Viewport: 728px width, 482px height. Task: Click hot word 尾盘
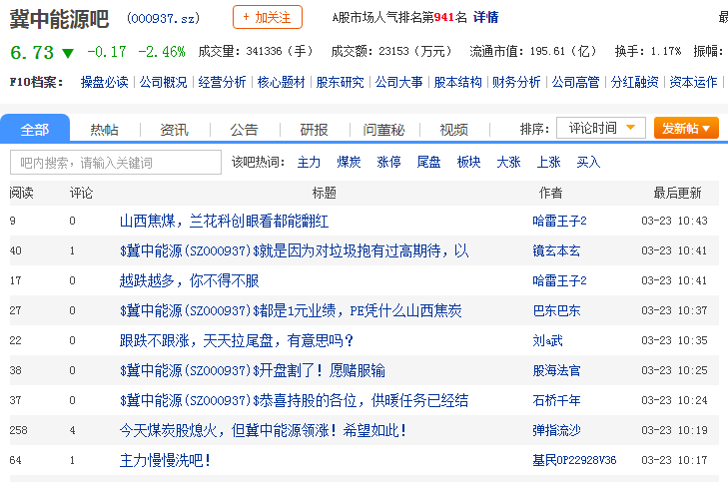428,162
